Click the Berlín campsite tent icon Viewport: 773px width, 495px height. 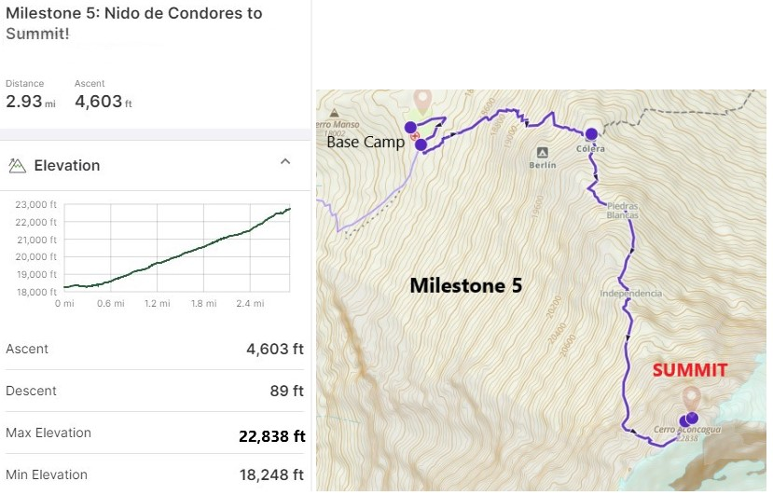[x=542, y=152]
